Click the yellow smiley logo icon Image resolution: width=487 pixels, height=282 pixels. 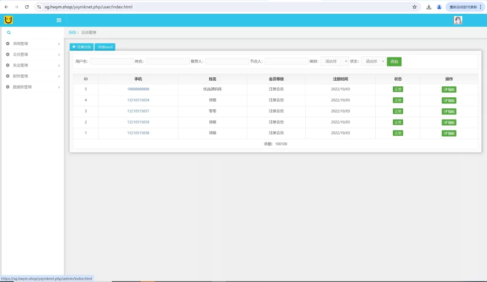click(x=9, y=20)
